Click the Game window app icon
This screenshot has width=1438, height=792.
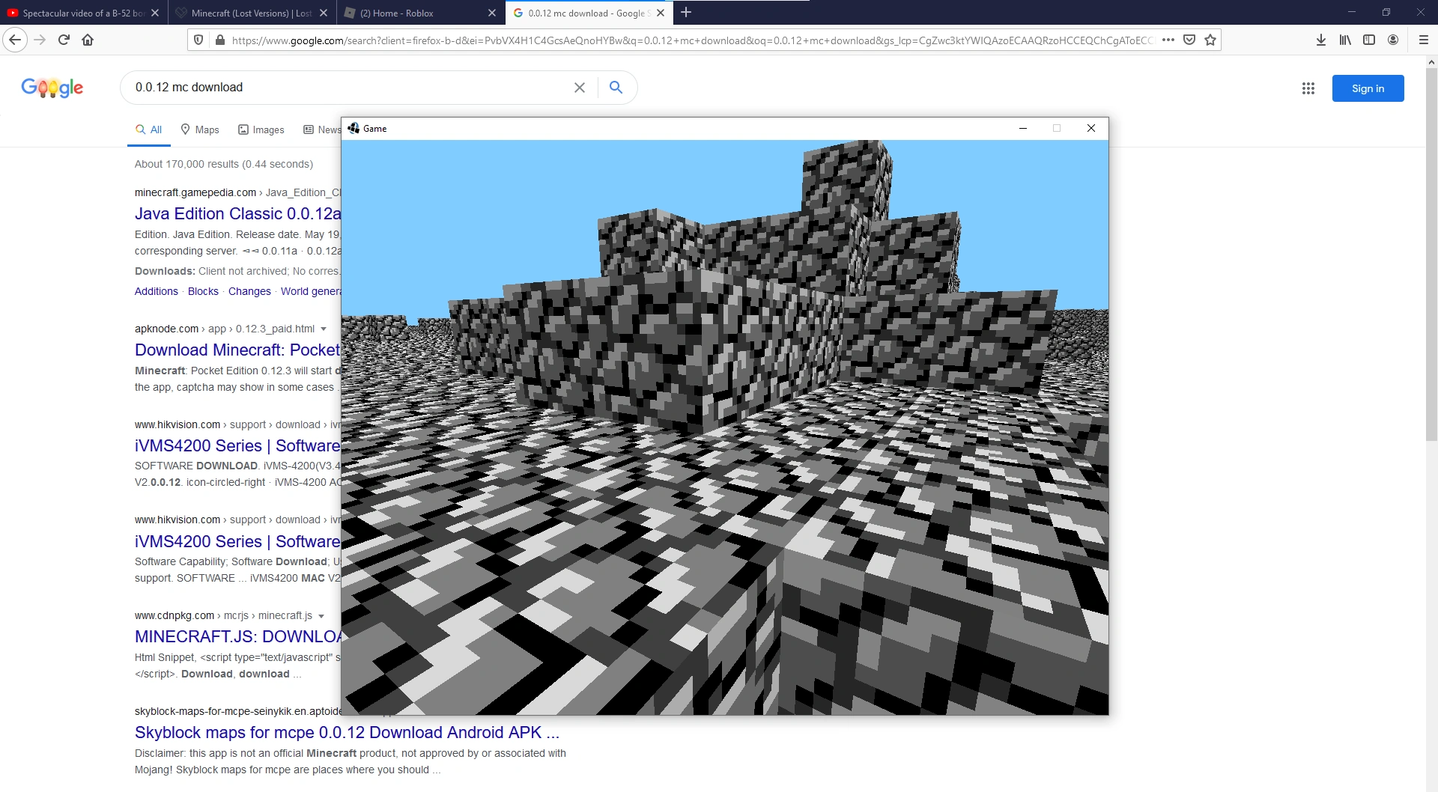tap(354, 129)
